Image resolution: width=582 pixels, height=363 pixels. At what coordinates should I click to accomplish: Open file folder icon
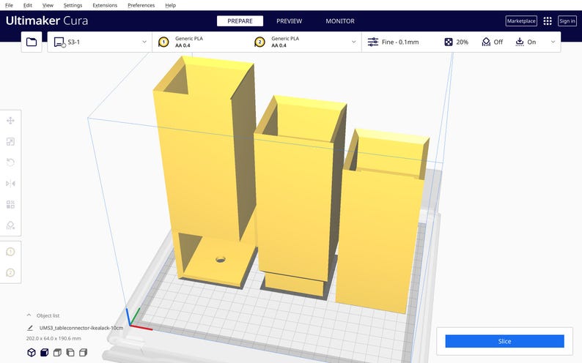coord(32,42)
